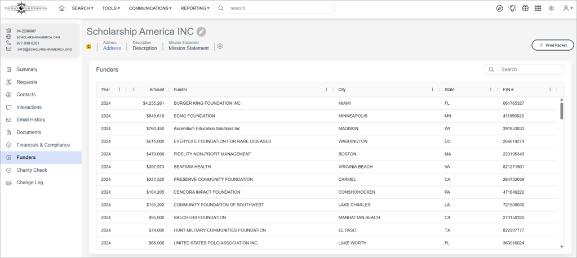Open State column options menu
This screenshot has height=258, width=577.
tap(491, 90)
